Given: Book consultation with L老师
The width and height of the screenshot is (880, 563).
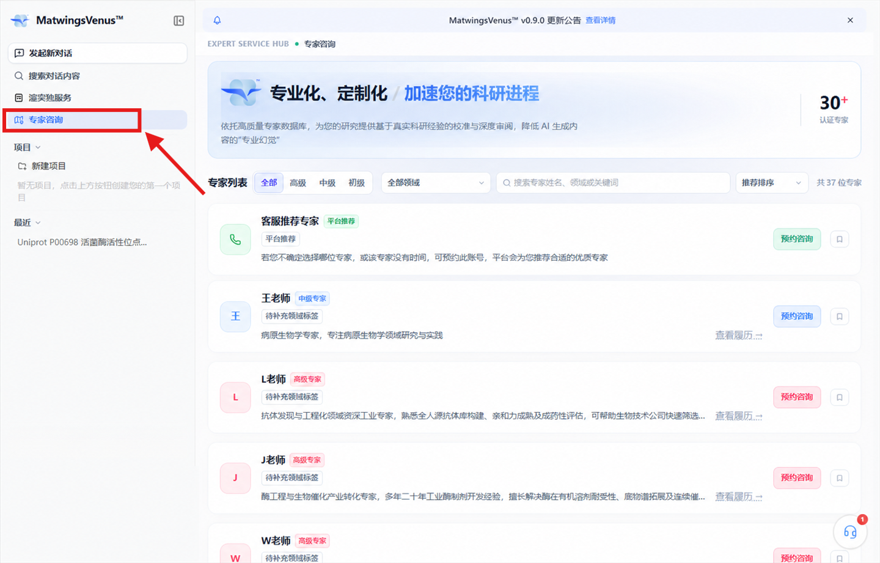Looking at the screenshot, I should tap(797, 397).
